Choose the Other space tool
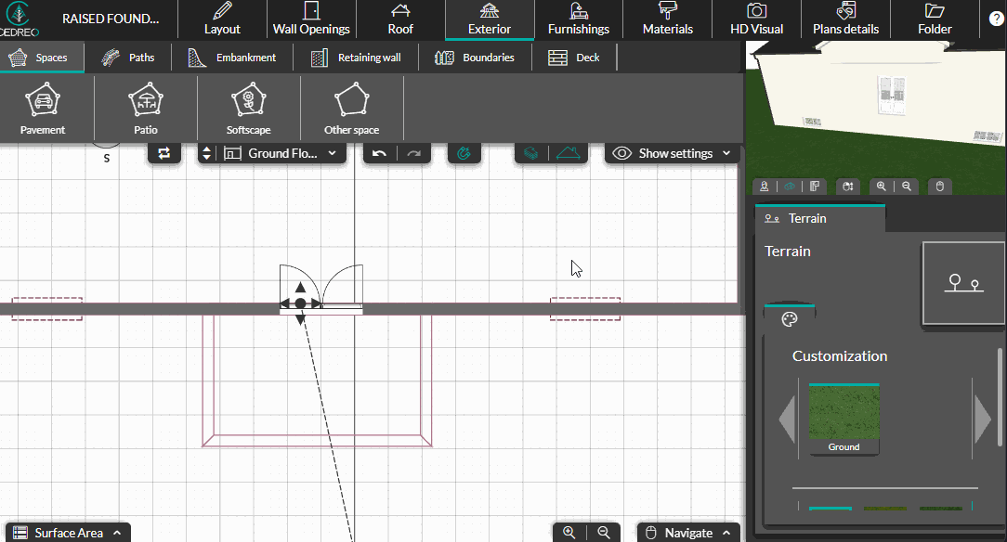The image size is (1007, 542). (351, 108)
